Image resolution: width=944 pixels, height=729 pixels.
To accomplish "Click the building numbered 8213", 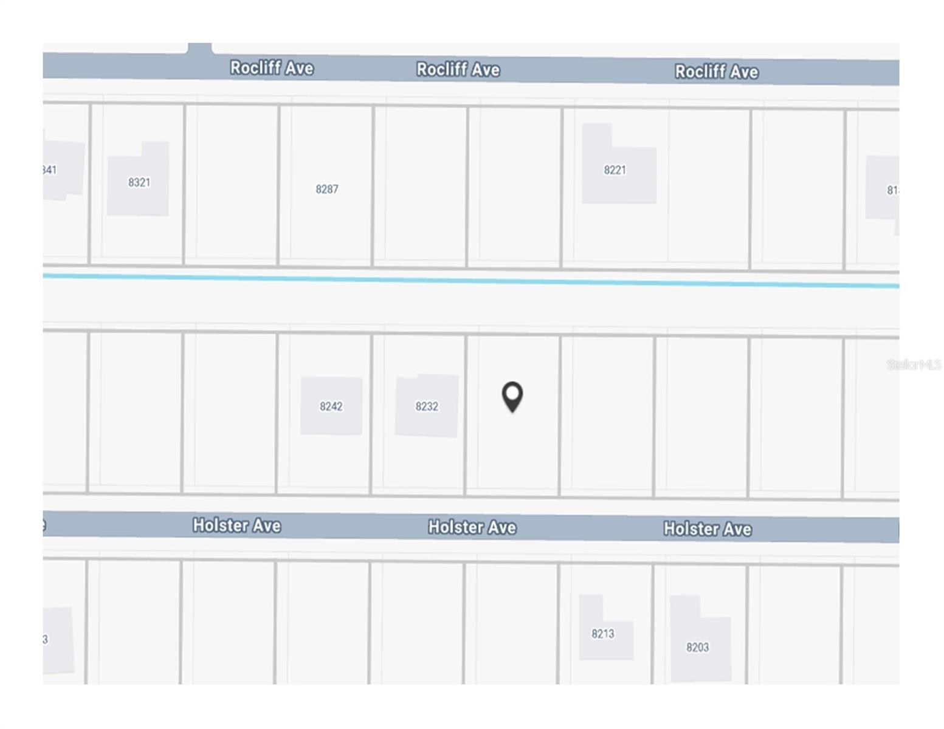I will tap(604, 634).
